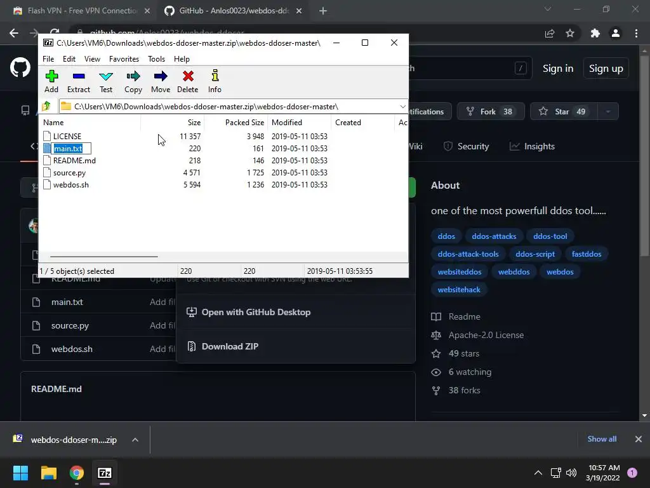Fork the repository with the Fork button
Viewport: 650px width, 488px height.
pyautogui.click(x=491, y=112)
